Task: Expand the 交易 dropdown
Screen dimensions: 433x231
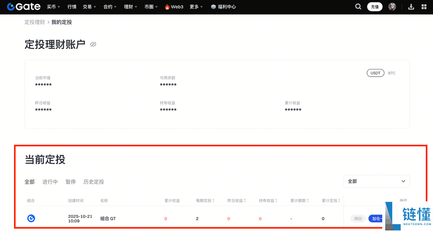Action: pyautogui.click(x=89, y=7)
